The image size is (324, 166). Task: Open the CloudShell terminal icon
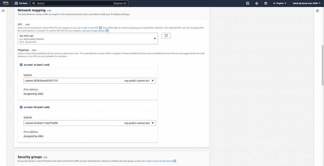click(x=248, y=3)
